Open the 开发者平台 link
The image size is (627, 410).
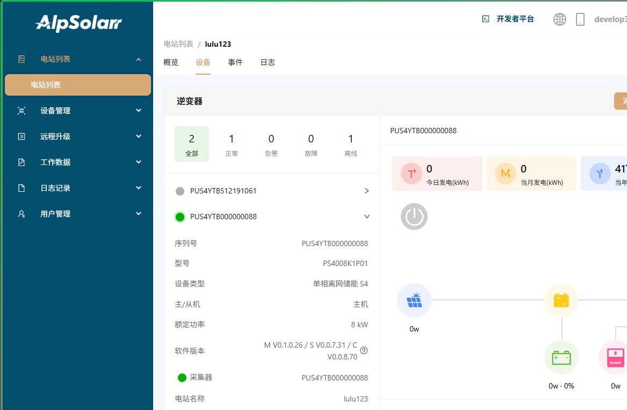point(508,19)
